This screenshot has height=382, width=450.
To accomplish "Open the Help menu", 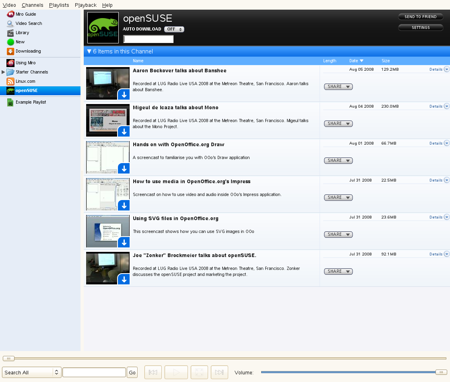I will click(107, 5).
